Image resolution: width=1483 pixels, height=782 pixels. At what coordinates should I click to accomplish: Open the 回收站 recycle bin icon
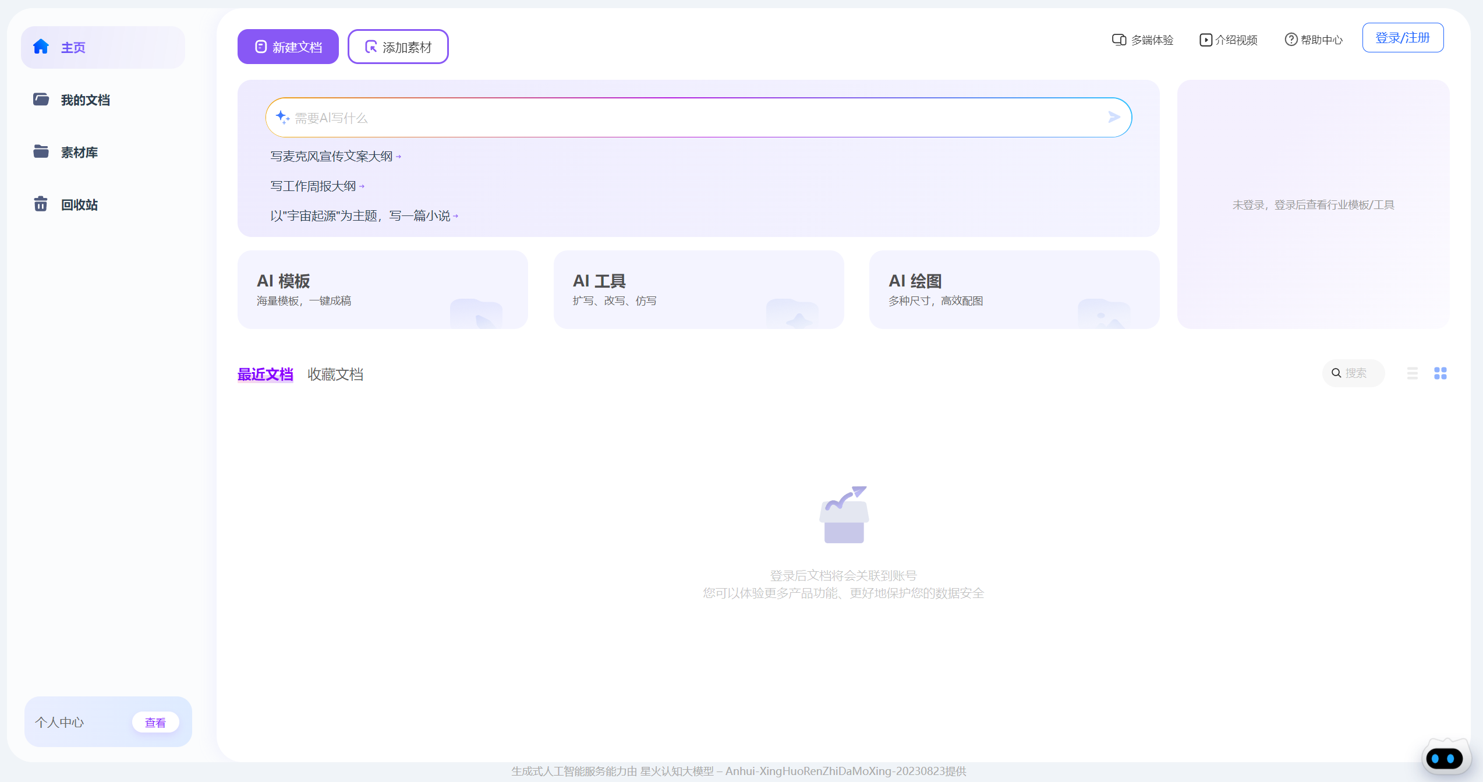click(41, 204)
